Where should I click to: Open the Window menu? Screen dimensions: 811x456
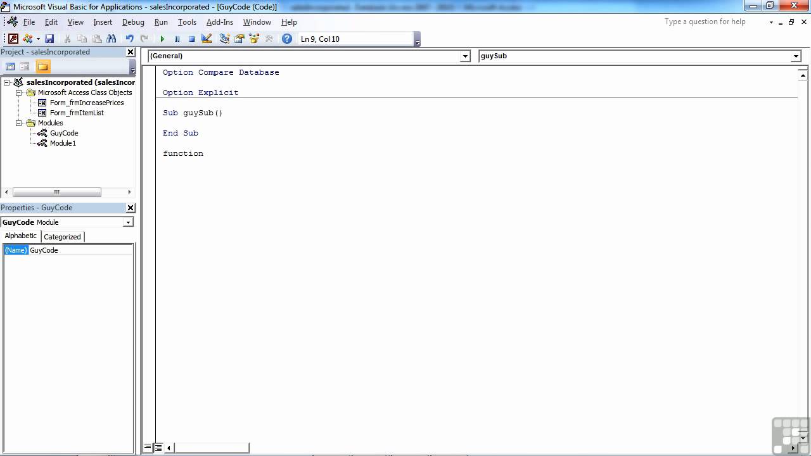[x=257, y=22]
